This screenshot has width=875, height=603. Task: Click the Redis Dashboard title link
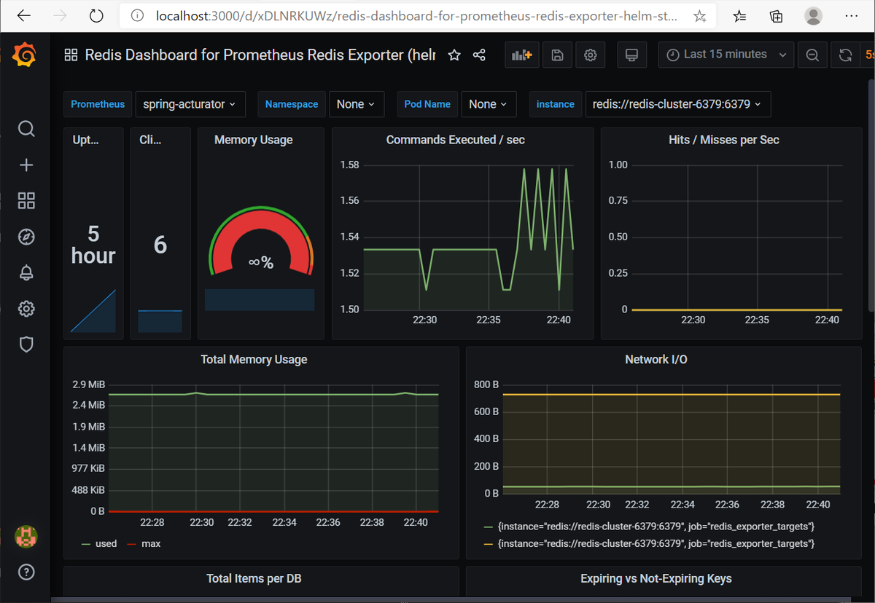pos(260,55)
